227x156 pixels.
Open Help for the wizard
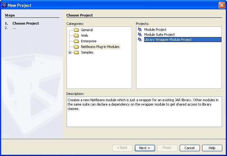coord(212,148)
